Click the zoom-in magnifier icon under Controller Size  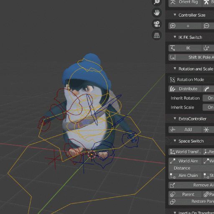click(173, 26)
